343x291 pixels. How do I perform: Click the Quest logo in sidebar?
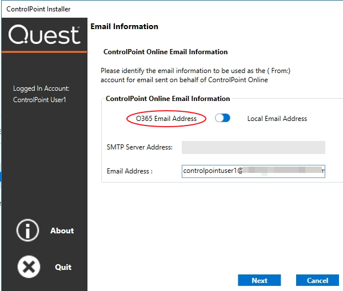(x=44, y=36)
